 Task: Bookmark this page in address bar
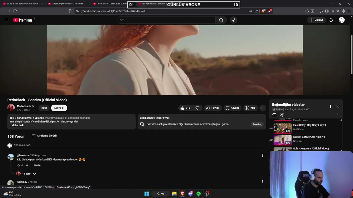[x=70, y=11]
